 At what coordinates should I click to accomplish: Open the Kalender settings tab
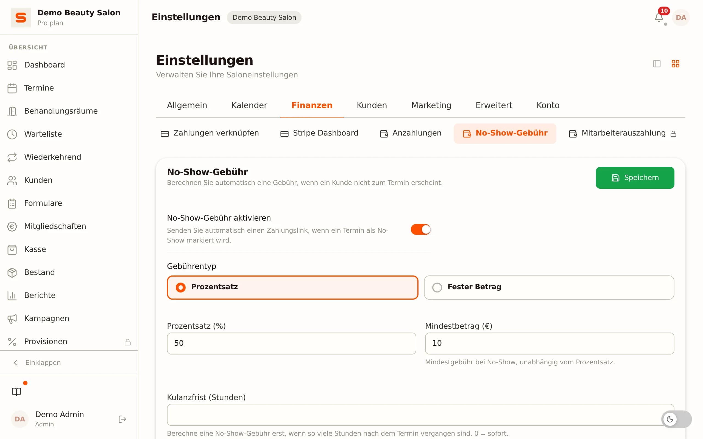249,105
